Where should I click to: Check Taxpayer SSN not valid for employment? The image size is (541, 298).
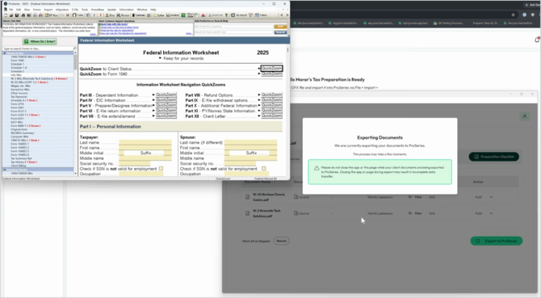pos(161,169)
